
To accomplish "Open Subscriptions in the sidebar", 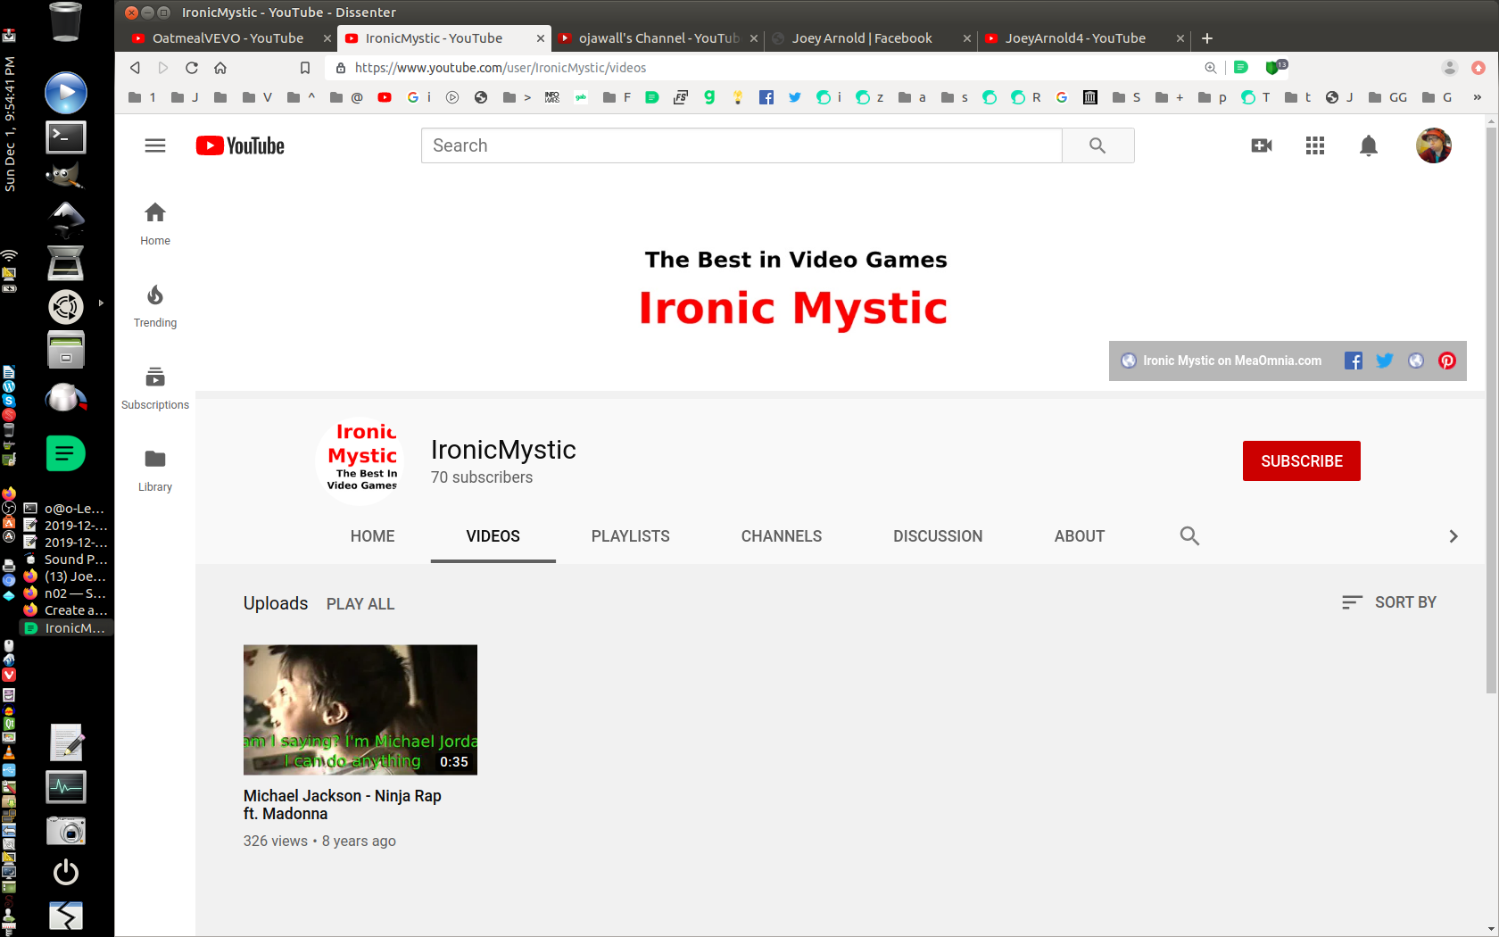I will (x=155, y=388).
